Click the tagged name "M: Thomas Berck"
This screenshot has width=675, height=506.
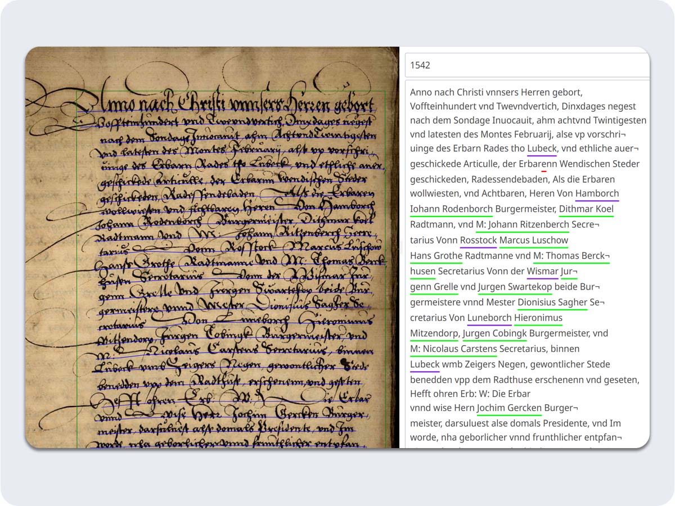pyautogui.click(x=570, y=256)
